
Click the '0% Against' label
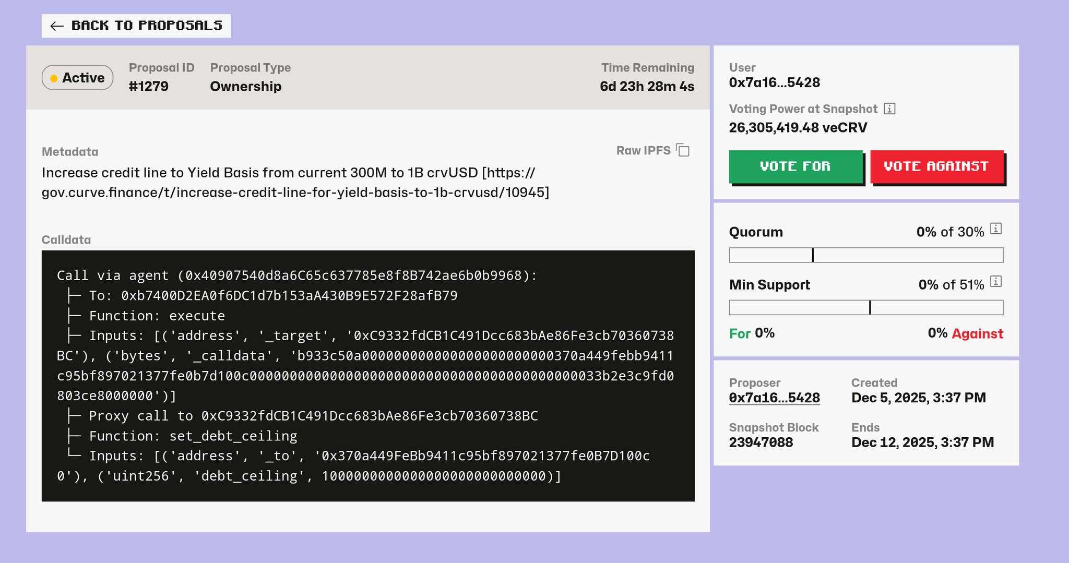tap(966, 333)
